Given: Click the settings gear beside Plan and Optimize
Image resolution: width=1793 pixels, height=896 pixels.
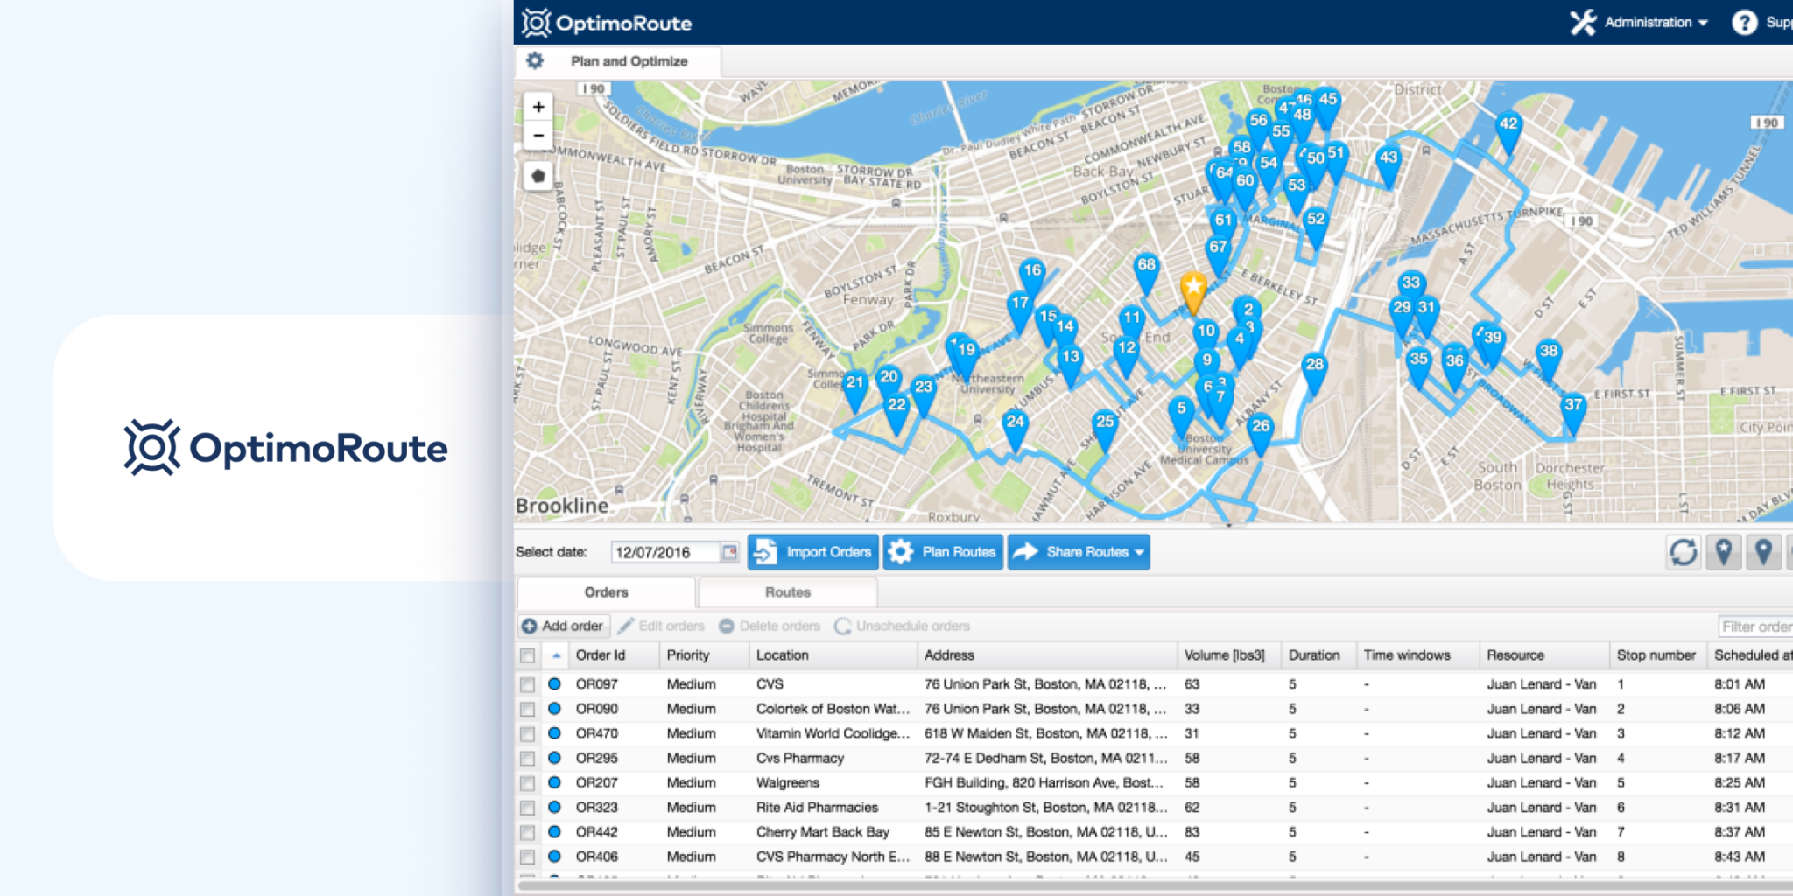Looking at the screenshot, I should point(535,61).
